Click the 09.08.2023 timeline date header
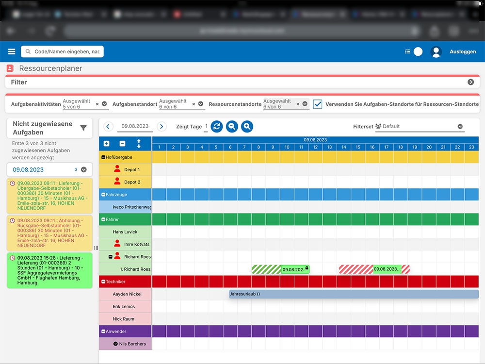 coord(315,140)
